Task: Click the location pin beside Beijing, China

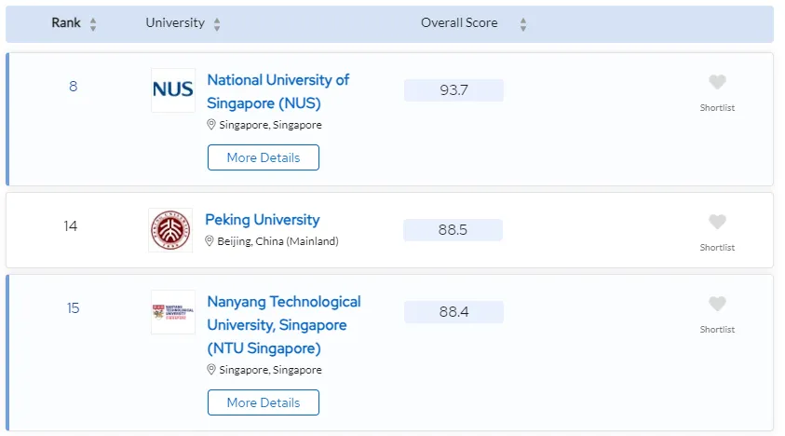Action: click(x=210, y=241)
